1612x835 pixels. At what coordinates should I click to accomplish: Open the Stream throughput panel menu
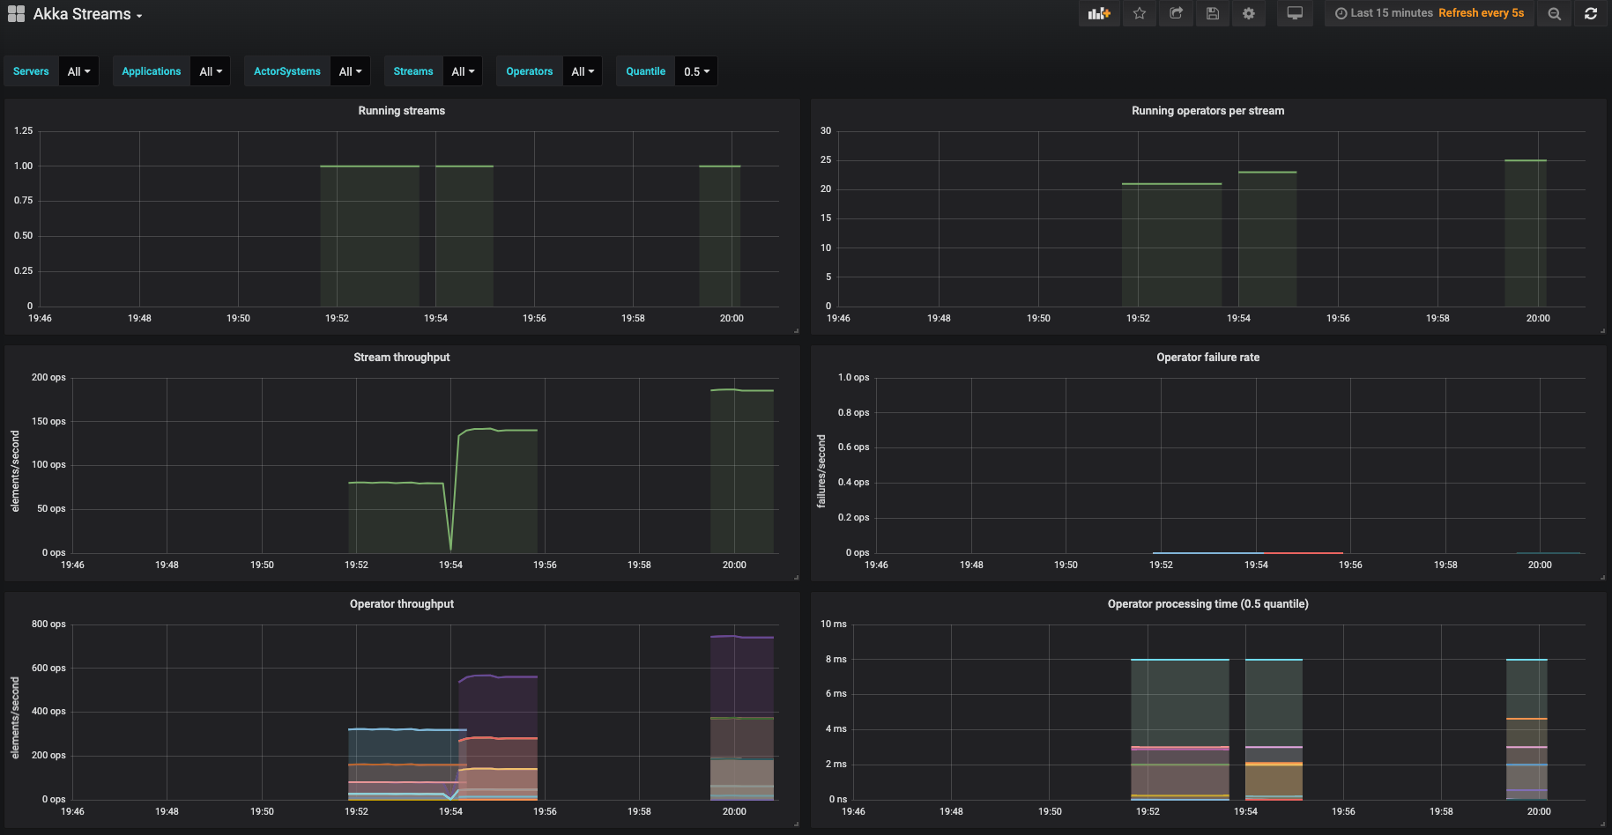click(x=402, y=358)
